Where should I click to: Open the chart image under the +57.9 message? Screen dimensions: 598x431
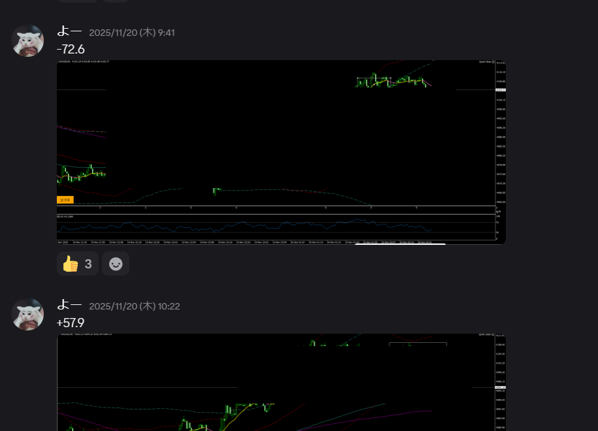click(281, 385)
